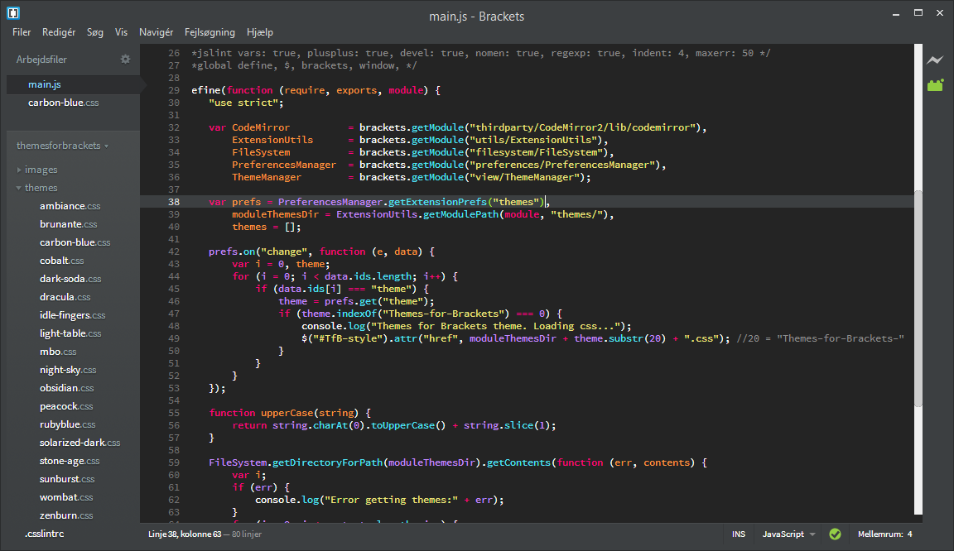Open the JavaScript language dropdown

[x=788, y=534]
